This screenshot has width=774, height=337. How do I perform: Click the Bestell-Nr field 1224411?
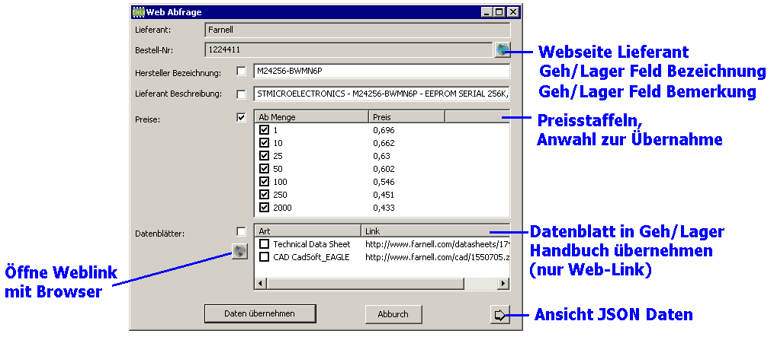coord(348,49)
